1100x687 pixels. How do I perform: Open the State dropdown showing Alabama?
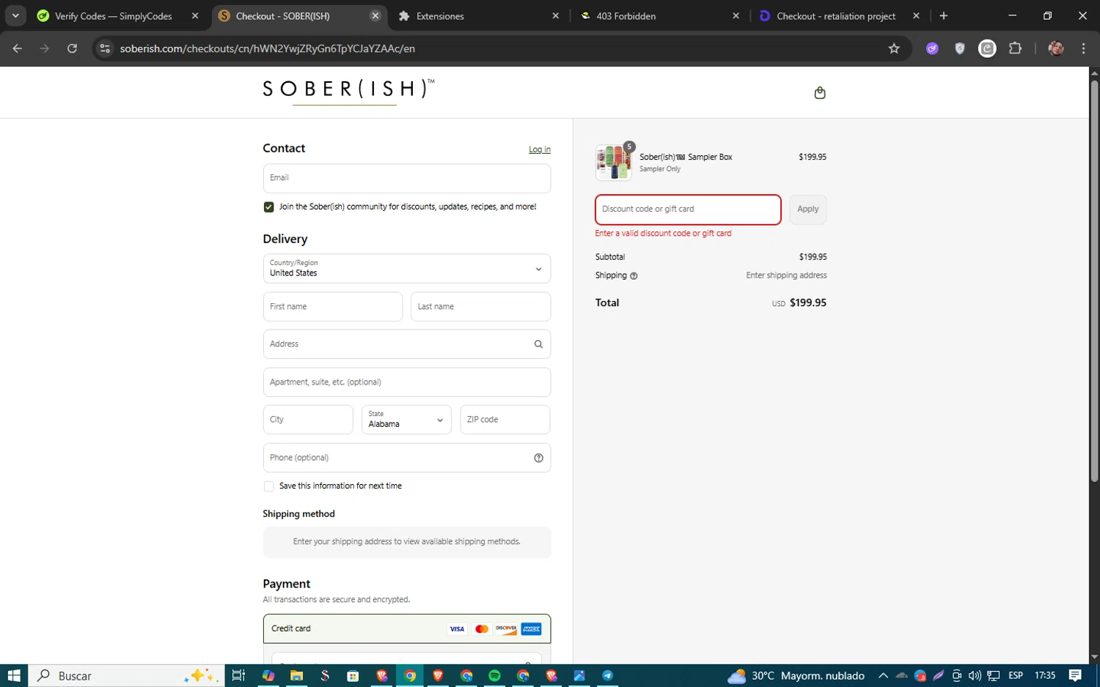[x=406, y=420]
